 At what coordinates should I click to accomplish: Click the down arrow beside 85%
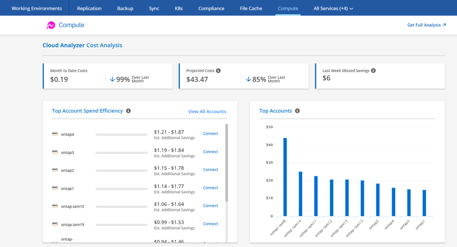click(248, 79)
